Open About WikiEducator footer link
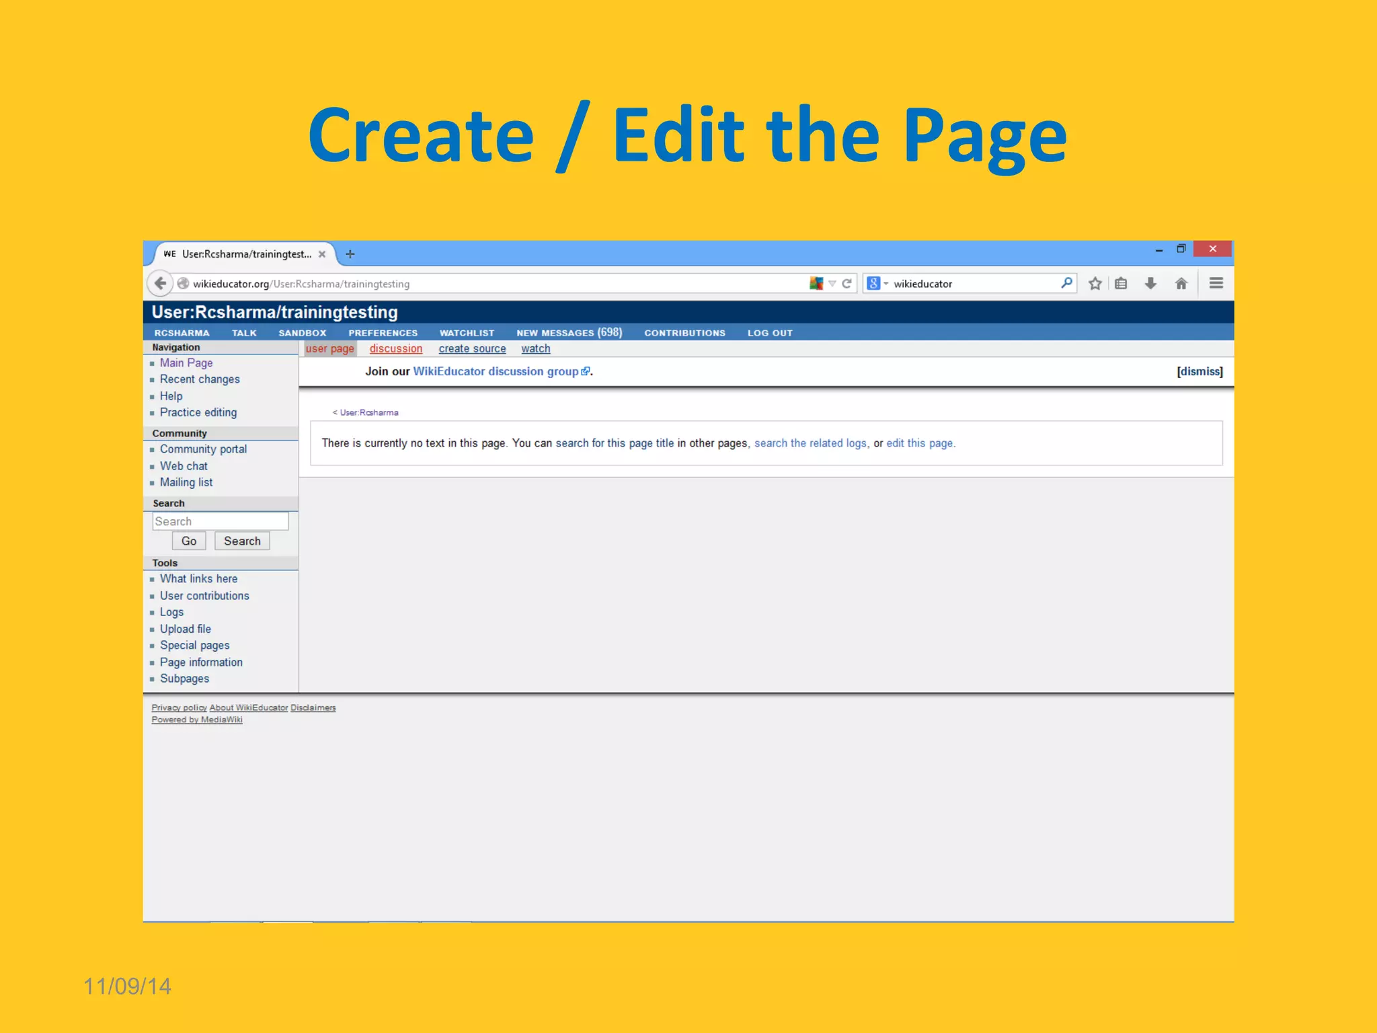Image resolution: width=1377 pixels, height=1033 pixels. coord(248,707)
